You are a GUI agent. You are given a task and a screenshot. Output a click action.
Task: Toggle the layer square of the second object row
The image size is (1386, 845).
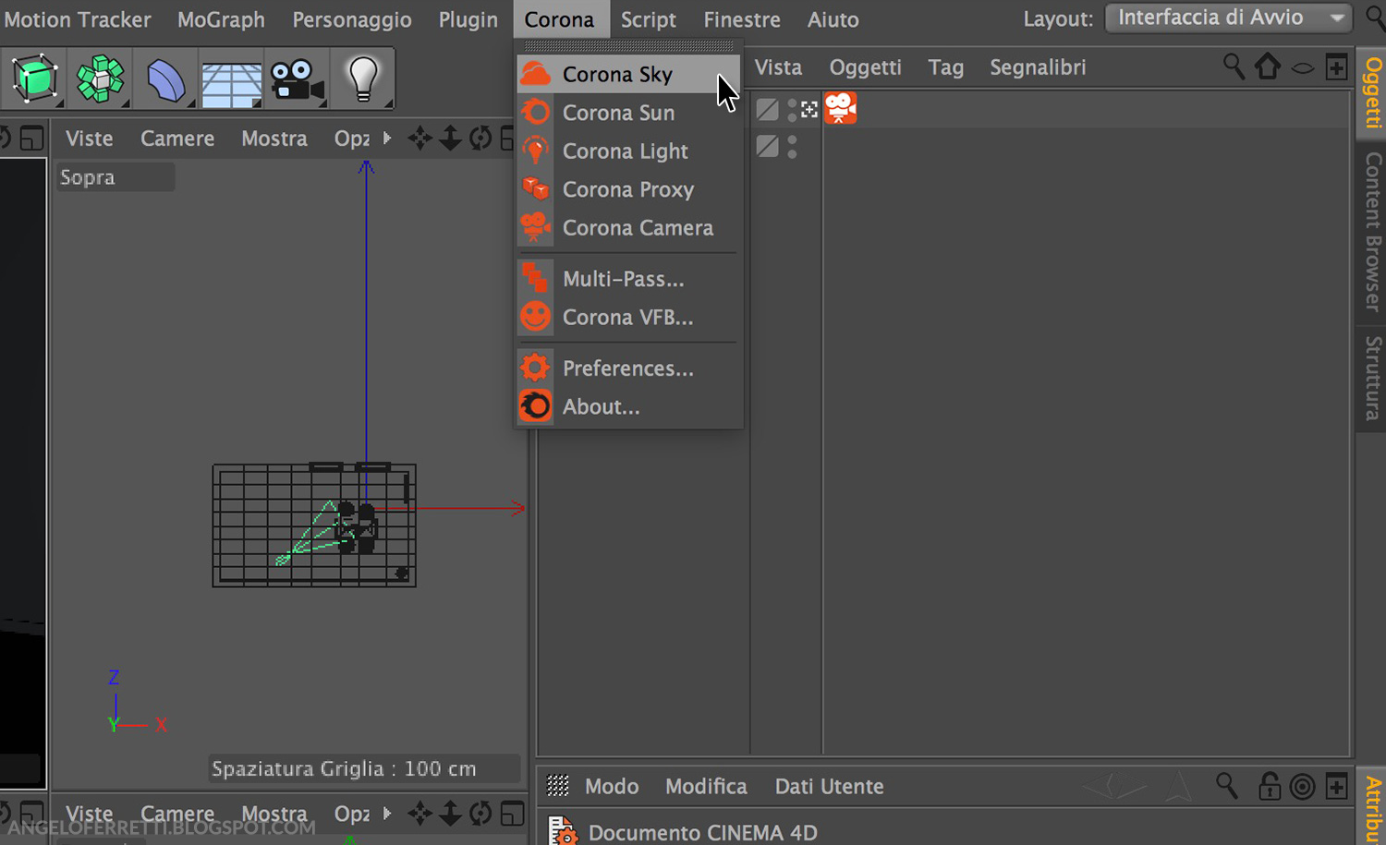pyautogui.click(x=767, y=146)
